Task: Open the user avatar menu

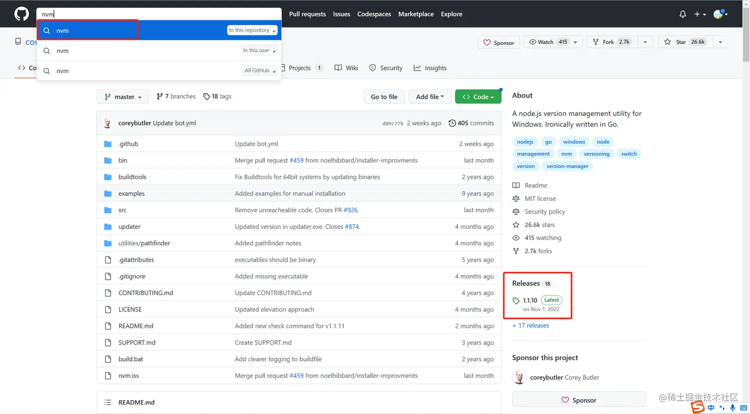Action: click(x=721, y=14)
